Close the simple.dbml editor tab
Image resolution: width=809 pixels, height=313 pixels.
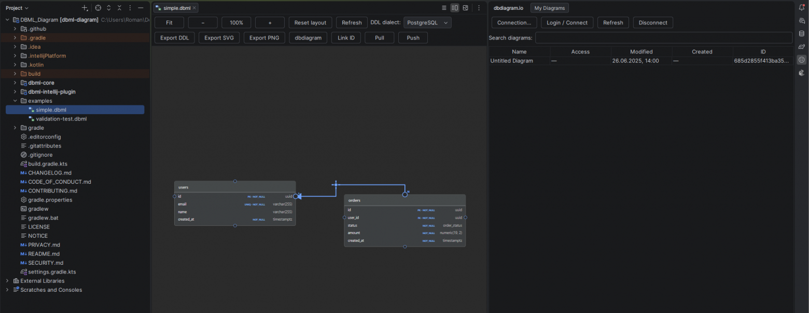pos(194,8)
